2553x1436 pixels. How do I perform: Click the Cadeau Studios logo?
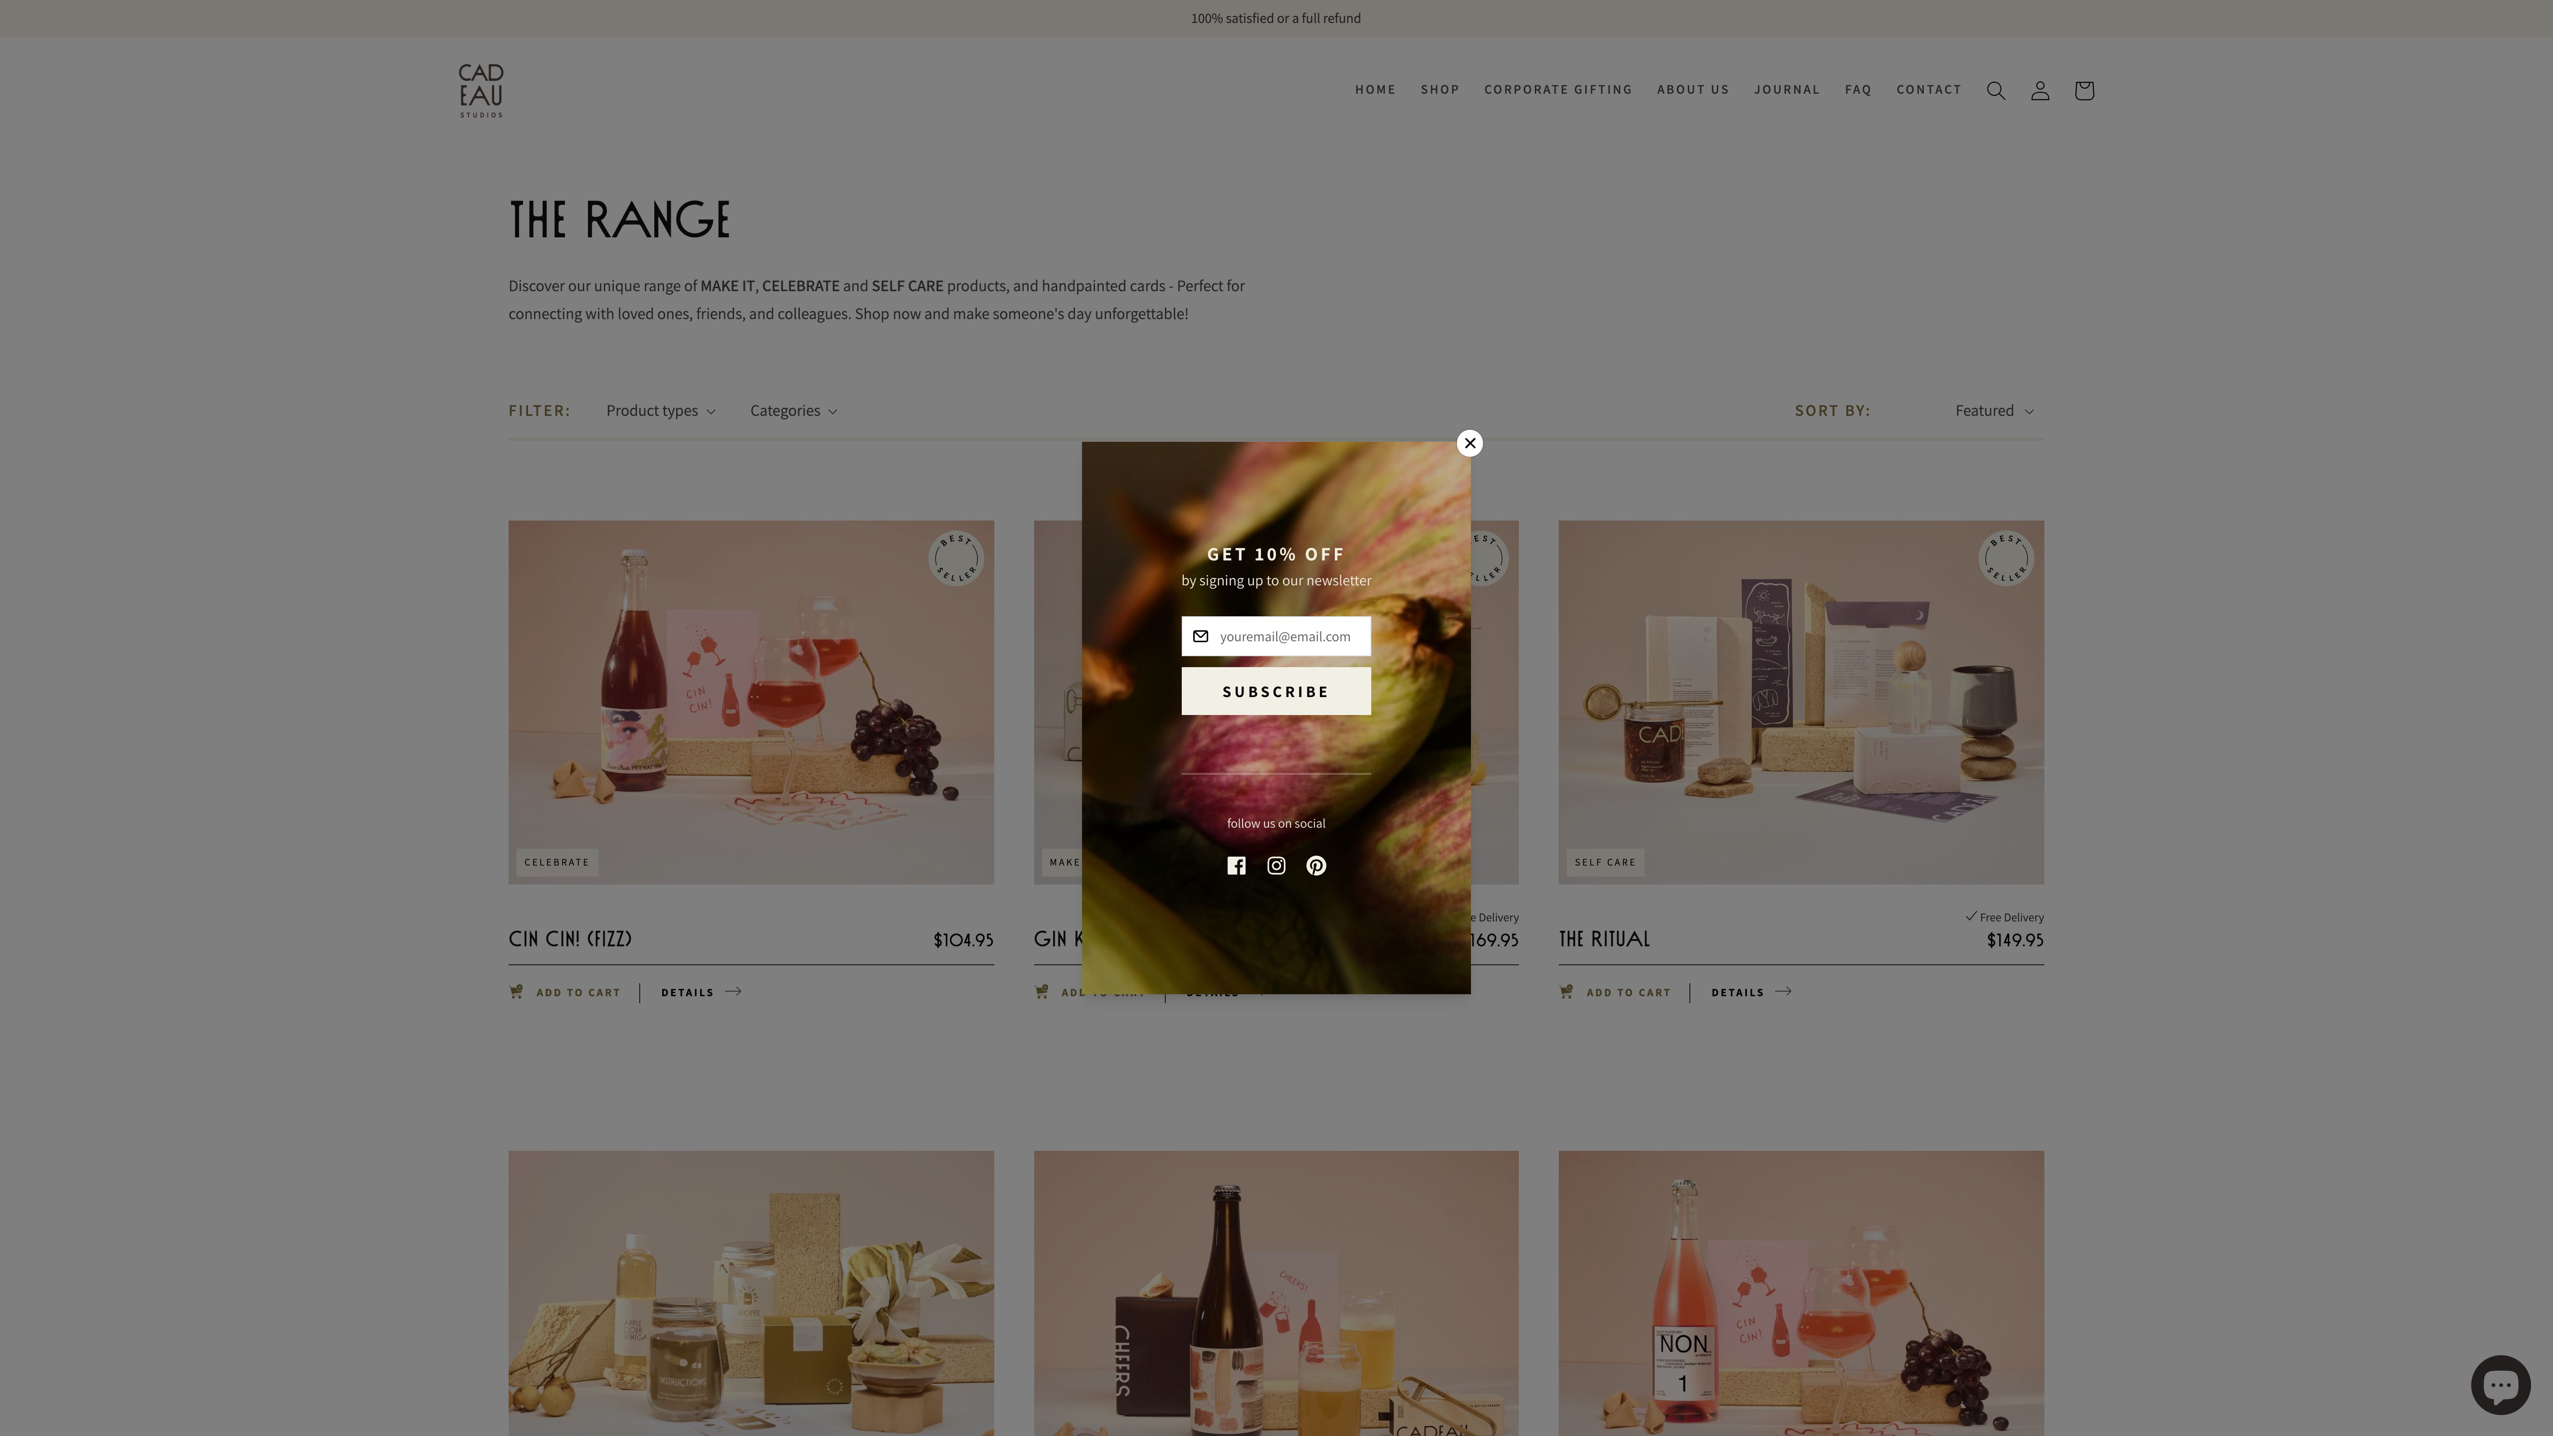coord(481,90)
